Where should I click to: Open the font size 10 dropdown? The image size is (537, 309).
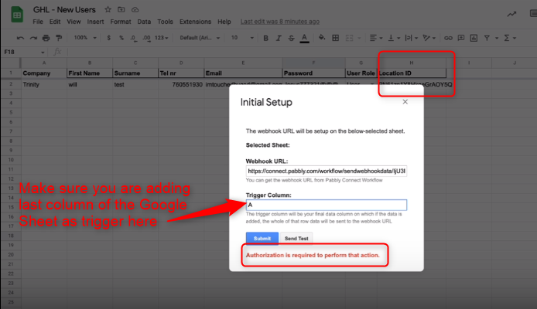pos(242,38)
